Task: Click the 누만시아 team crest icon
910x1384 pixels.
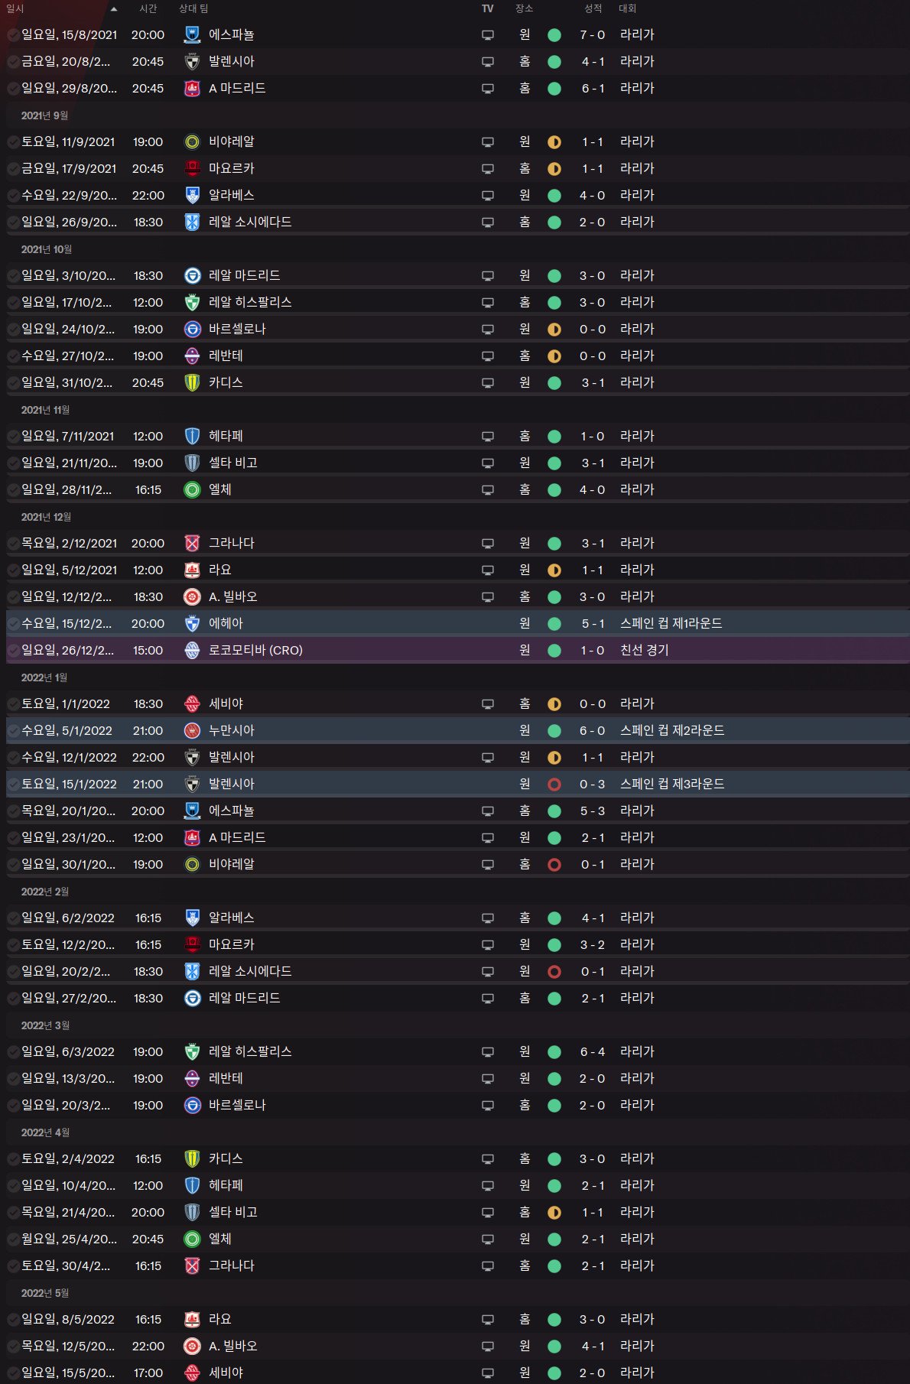Action: pyautogui.click(x=193, y=730)
